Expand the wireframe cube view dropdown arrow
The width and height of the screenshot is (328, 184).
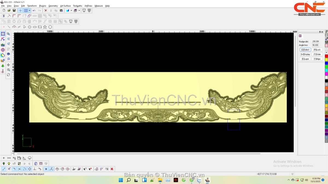79,10
